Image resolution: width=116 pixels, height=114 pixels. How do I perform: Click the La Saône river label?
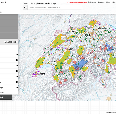24,31
